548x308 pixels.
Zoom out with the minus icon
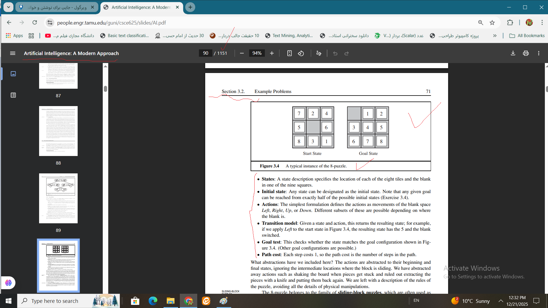242,53
